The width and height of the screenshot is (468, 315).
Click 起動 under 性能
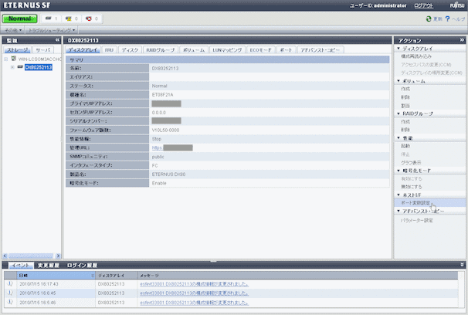(x=405, y=146)
